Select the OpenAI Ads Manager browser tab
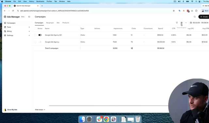209x123 pixels. click(26, 6)
